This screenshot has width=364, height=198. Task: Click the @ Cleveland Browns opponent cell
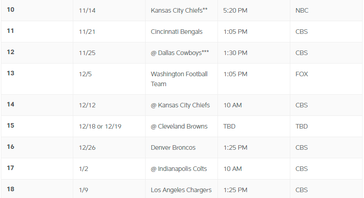coord(179,126)
